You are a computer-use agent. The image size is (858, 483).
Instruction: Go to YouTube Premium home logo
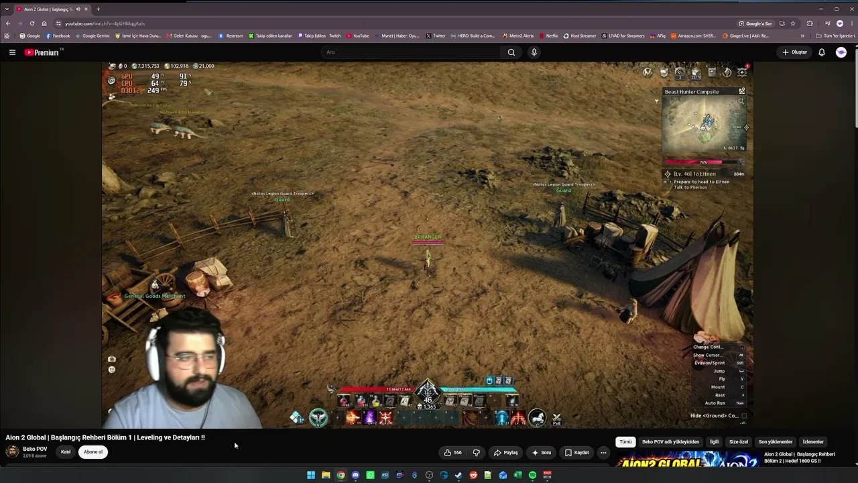point(42,52)
